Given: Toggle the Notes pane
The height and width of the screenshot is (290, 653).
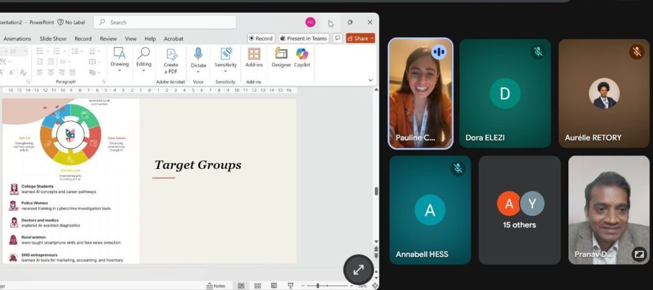Looking at the screenshot, I should pos(216,286).
